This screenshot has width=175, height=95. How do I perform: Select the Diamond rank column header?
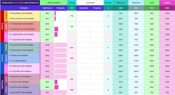136,3
